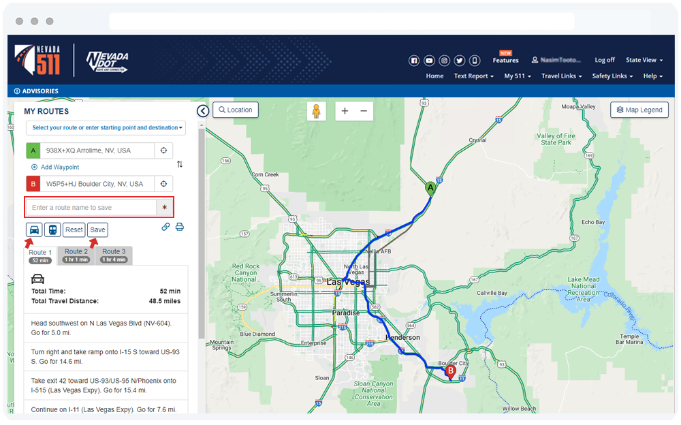This screenshot has height=425, width=681.
Task: Expand the saved route selection dropdown
Action: coord(106,128)
